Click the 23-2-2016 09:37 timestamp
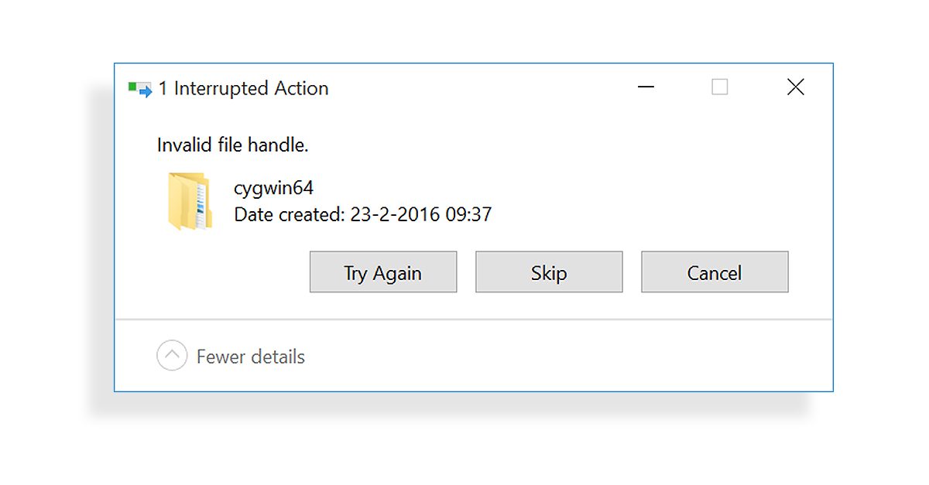 (420, 215)
